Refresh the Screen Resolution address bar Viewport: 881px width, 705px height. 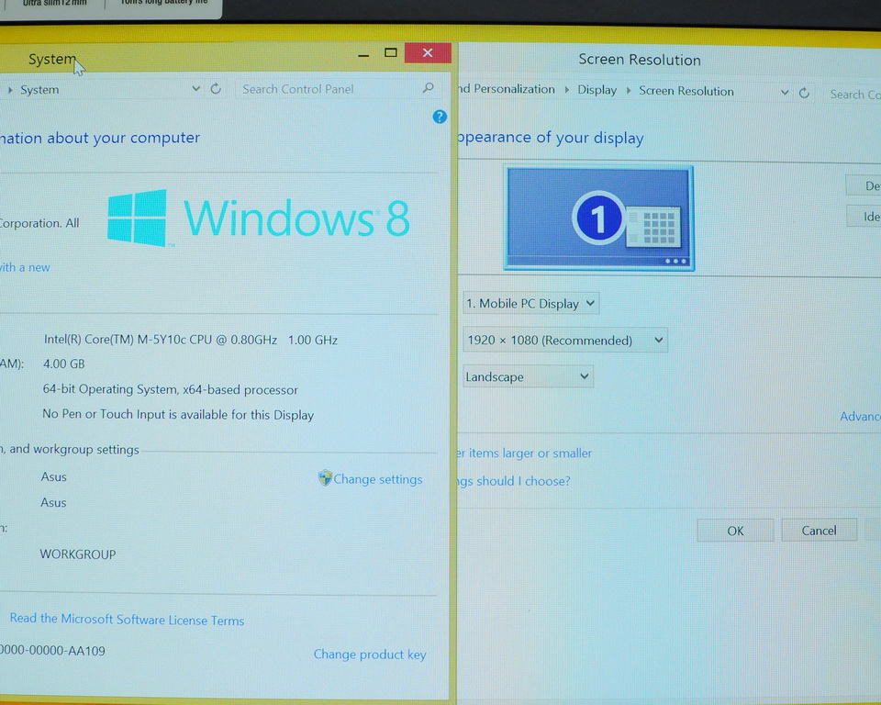804,93
